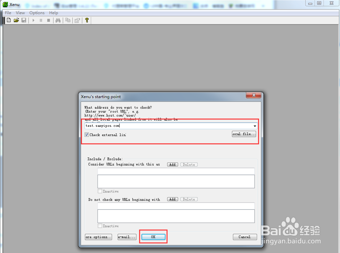Click the More options button

click(x=99, y=237)
